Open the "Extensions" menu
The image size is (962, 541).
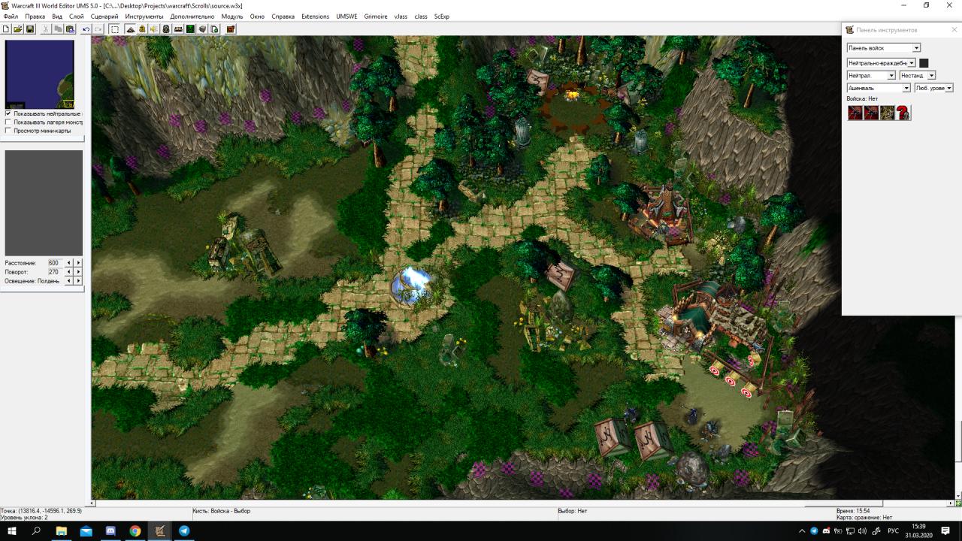pos(315,17)
